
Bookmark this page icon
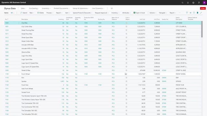(198, 13)
